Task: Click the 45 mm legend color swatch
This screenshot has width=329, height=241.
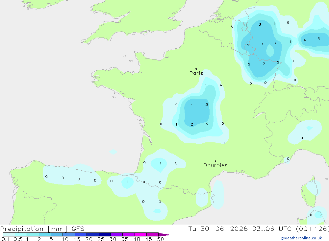Action: 152,234
